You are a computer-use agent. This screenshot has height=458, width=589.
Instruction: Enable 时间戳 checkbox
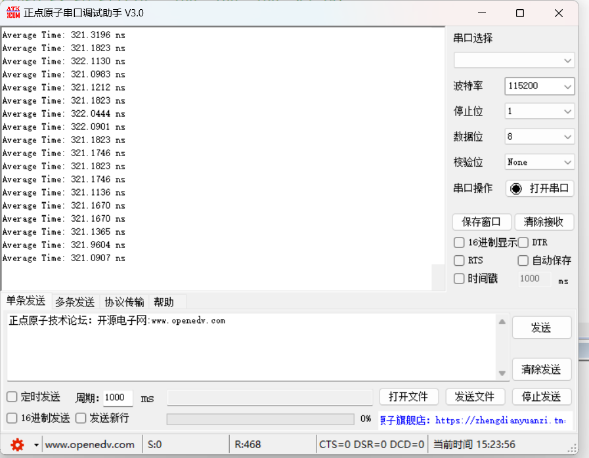(x=459, y=279)
